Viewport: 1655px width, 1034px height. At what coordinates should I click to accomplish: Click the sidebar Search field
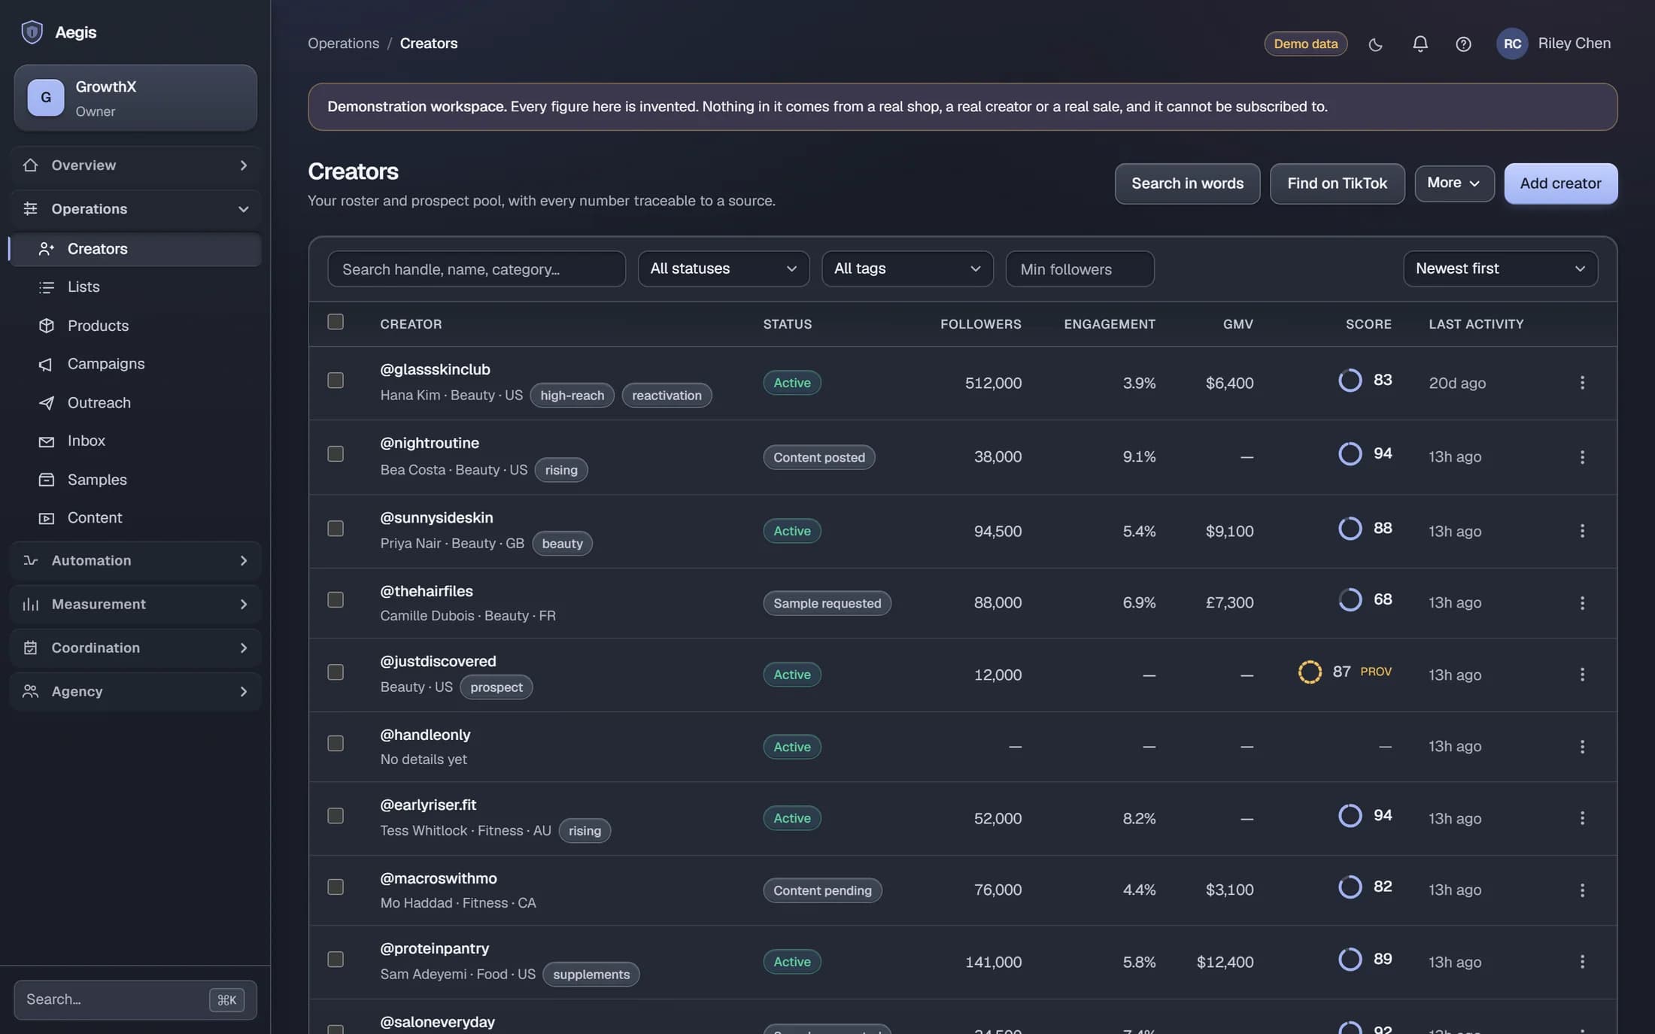(x=135, y=1000)
